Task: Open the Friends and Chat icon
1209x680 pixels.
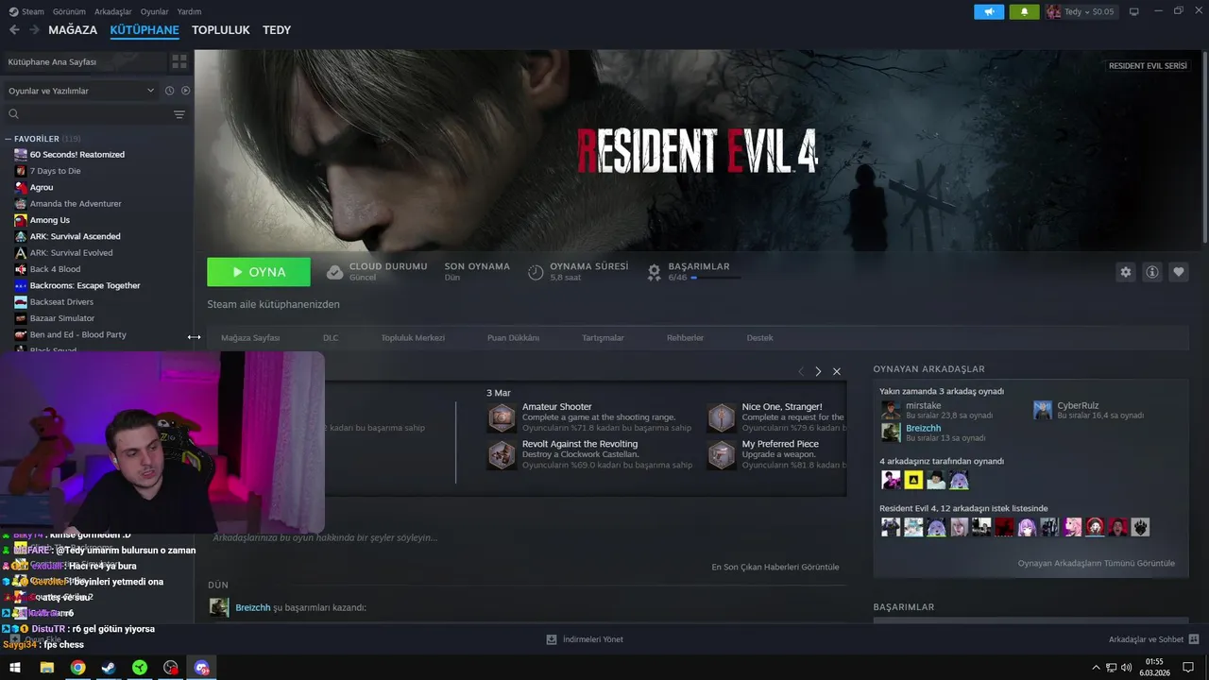Action: [1194, 639]
